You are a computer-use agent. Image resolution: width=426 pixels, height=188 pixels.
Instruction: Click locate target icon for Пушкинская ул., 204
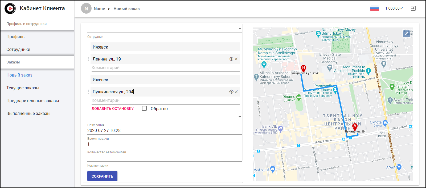[231, 92]
